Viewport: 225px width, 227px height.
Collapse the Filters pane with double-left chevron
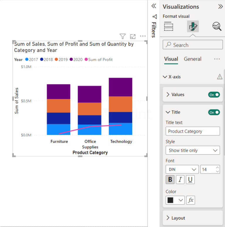point(154,6)
